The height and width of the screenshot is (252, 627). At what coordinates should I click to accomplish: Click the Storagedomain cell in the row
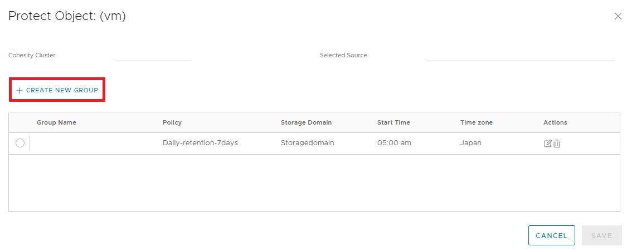click(x=307, y=143)
